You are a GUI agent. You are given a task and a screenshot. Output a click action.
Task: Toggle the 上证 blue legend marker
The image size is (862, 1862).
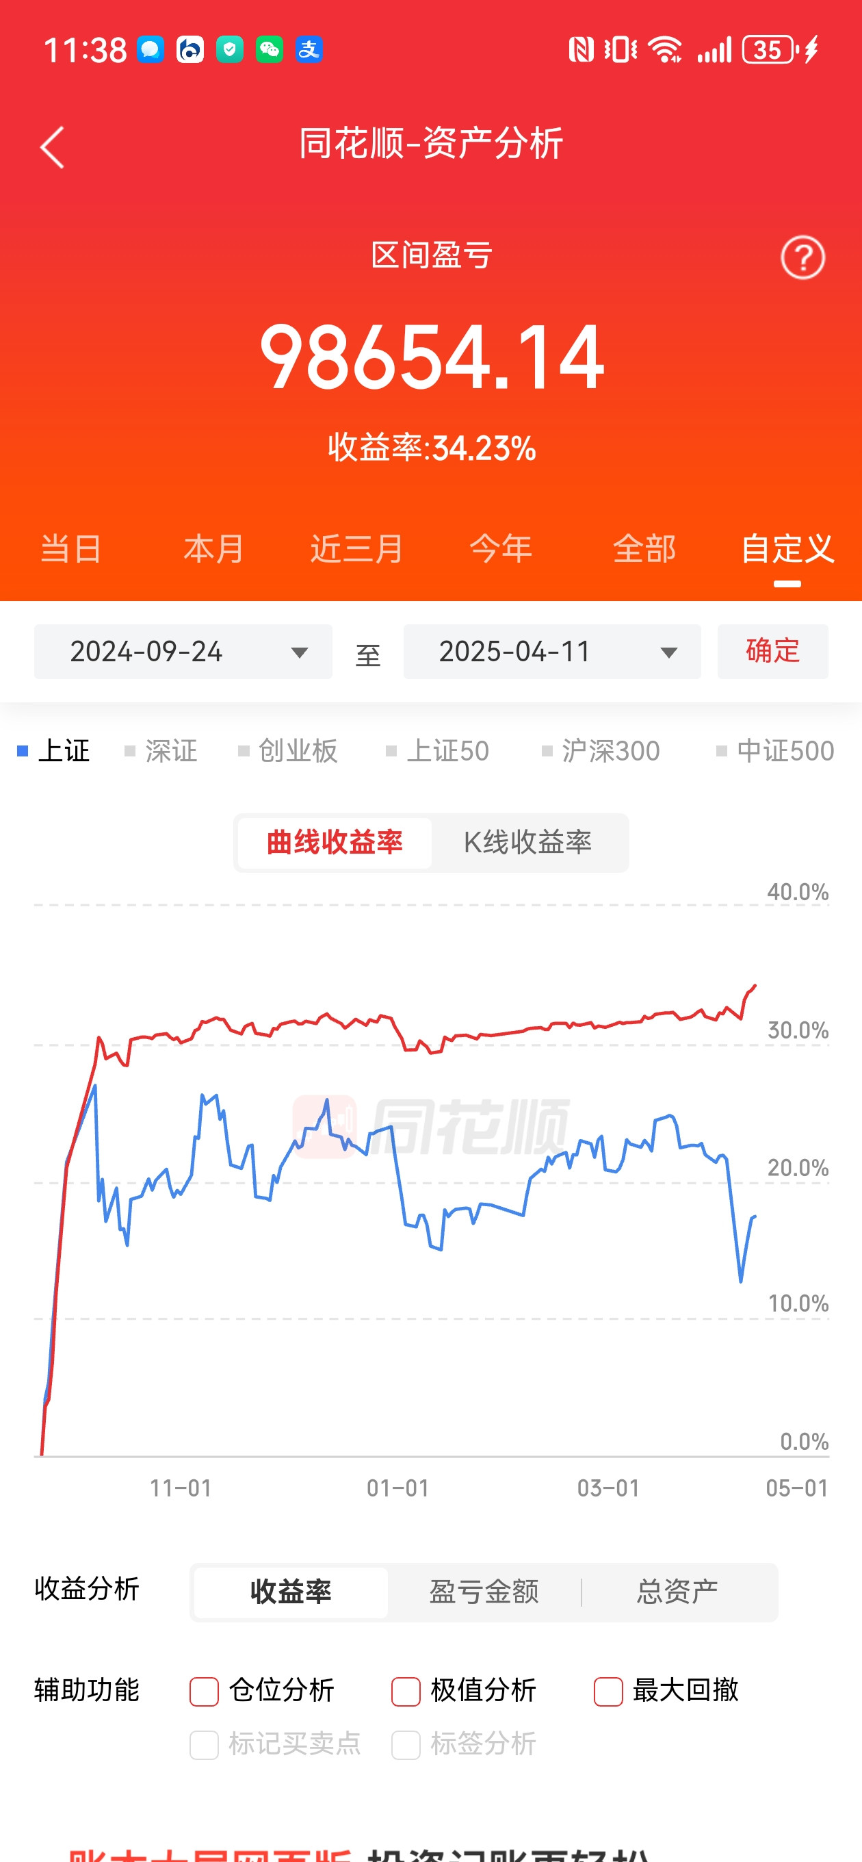click(23, 751)
